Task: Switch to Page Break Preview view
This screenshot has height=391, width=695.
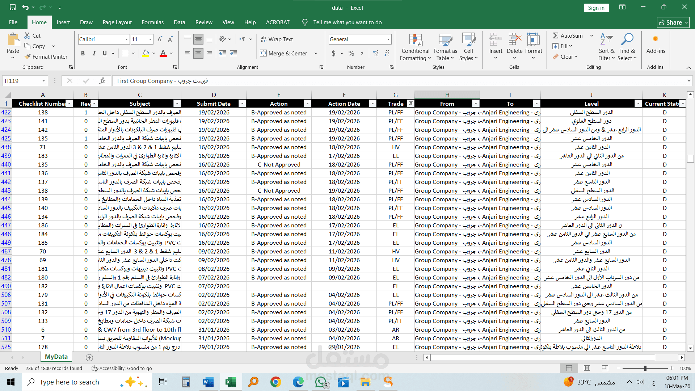Action: (x=605, y=368)
